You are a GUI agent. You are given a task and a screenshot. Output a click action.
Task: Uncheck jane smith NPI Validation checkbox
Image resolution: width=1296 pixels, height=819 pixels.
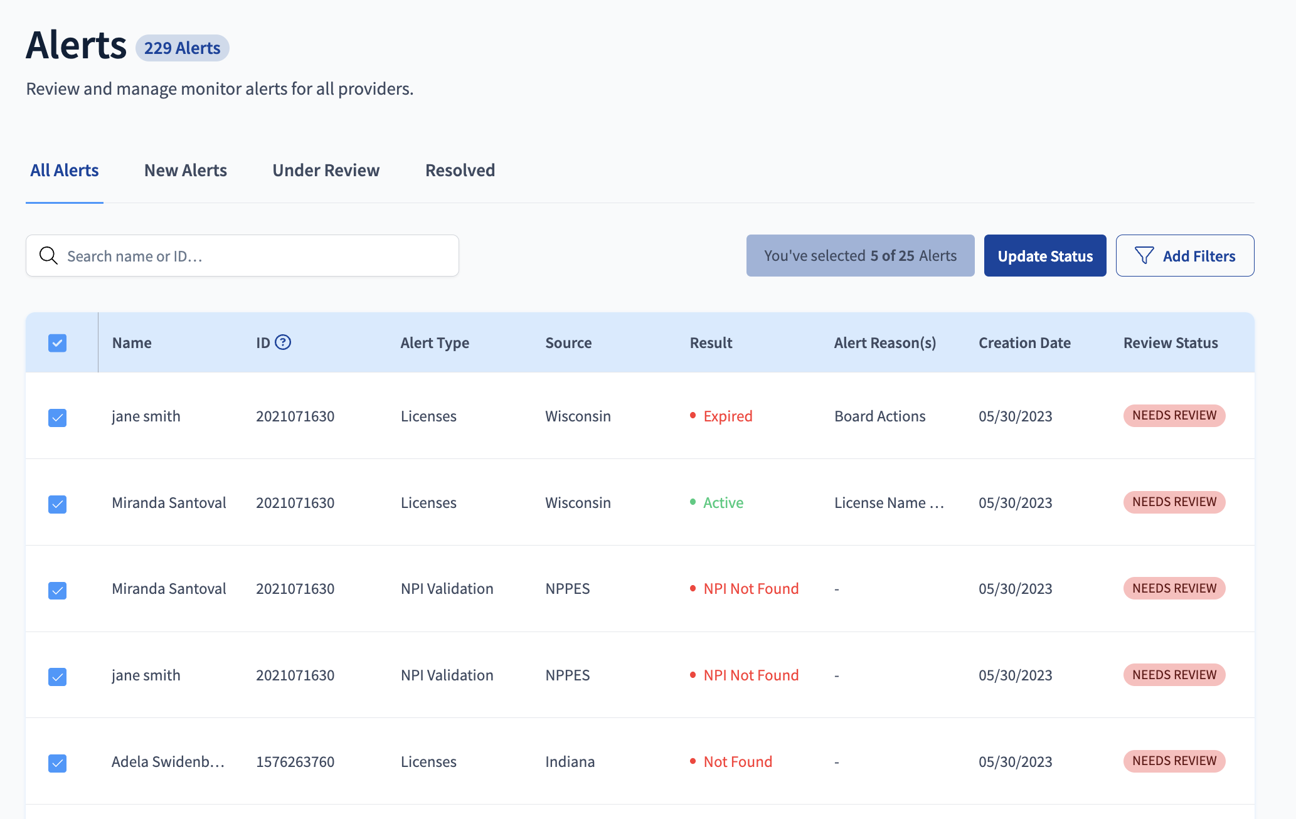click(57, 677)
